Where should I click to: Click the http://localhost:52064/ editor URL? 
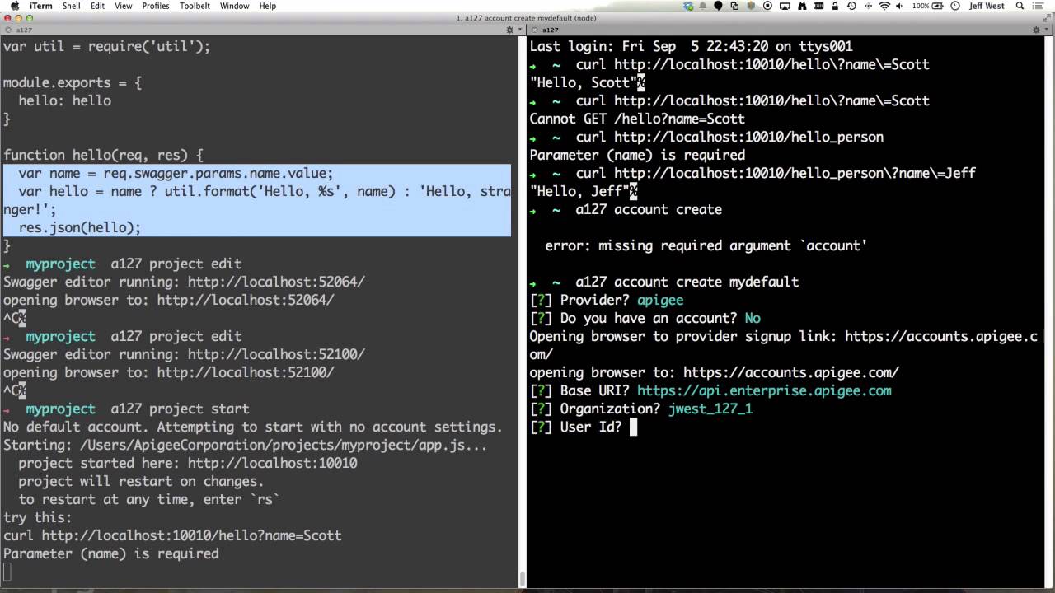tap(276, 282)
